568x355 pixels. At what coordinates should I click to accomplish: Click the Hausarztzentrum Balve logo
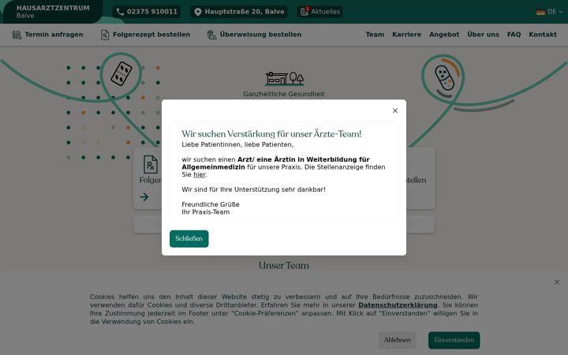click(x=53, y=12)
